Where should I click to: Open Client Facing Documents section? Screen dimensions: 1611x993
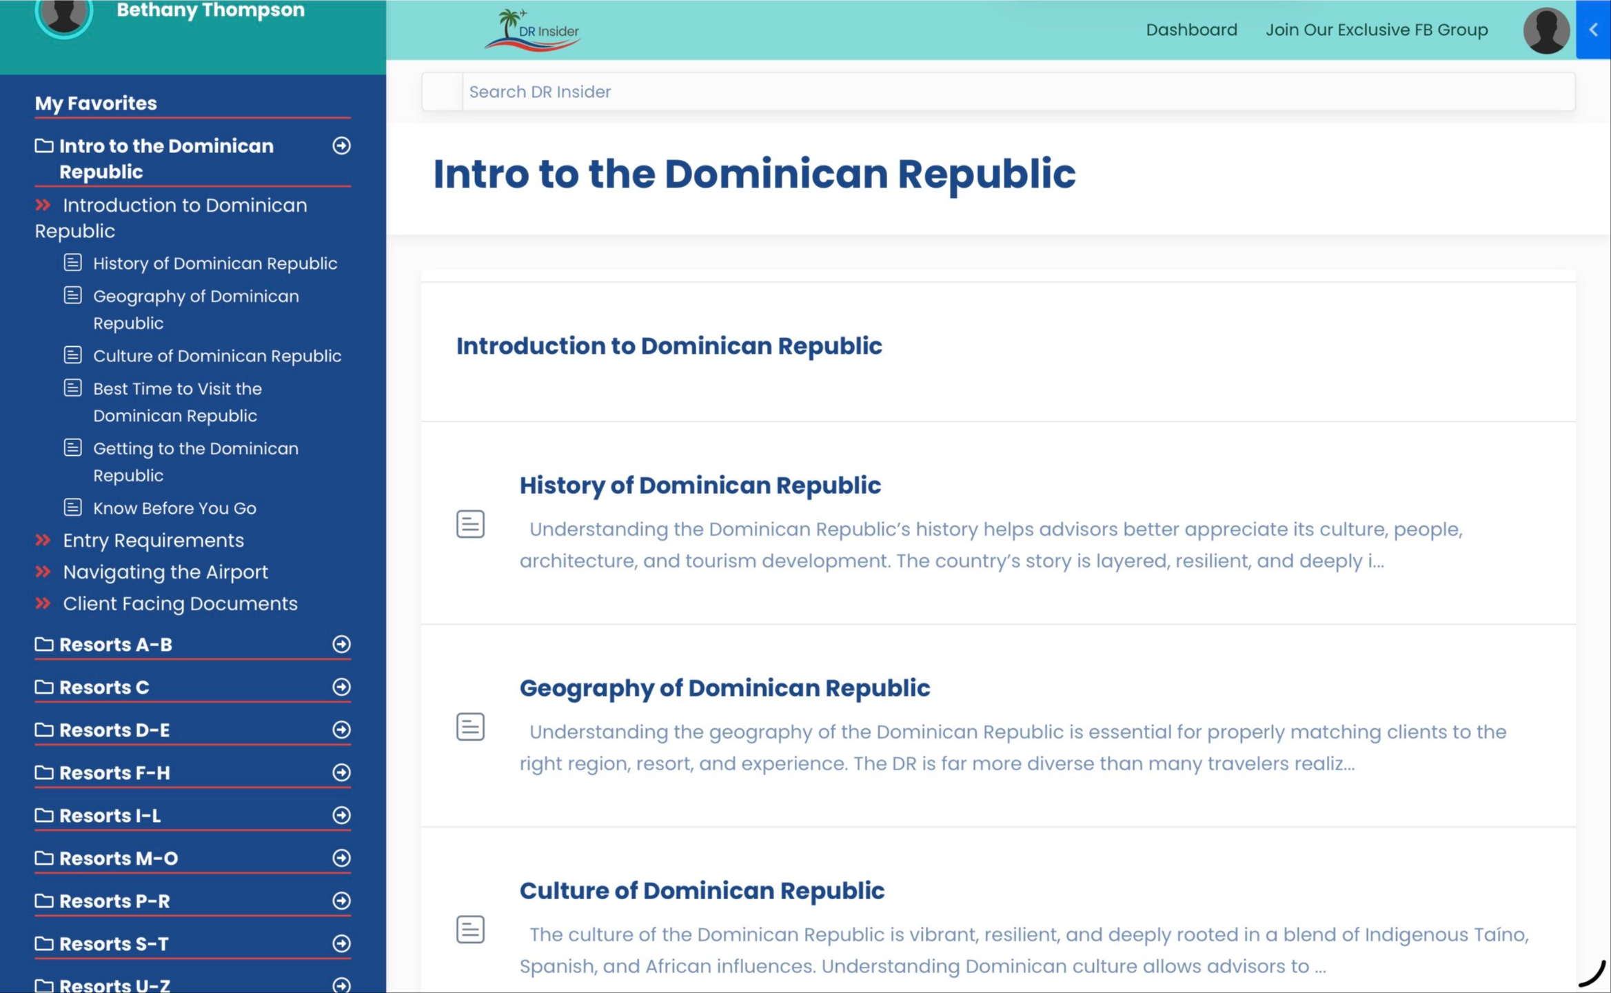pos(180,603)
